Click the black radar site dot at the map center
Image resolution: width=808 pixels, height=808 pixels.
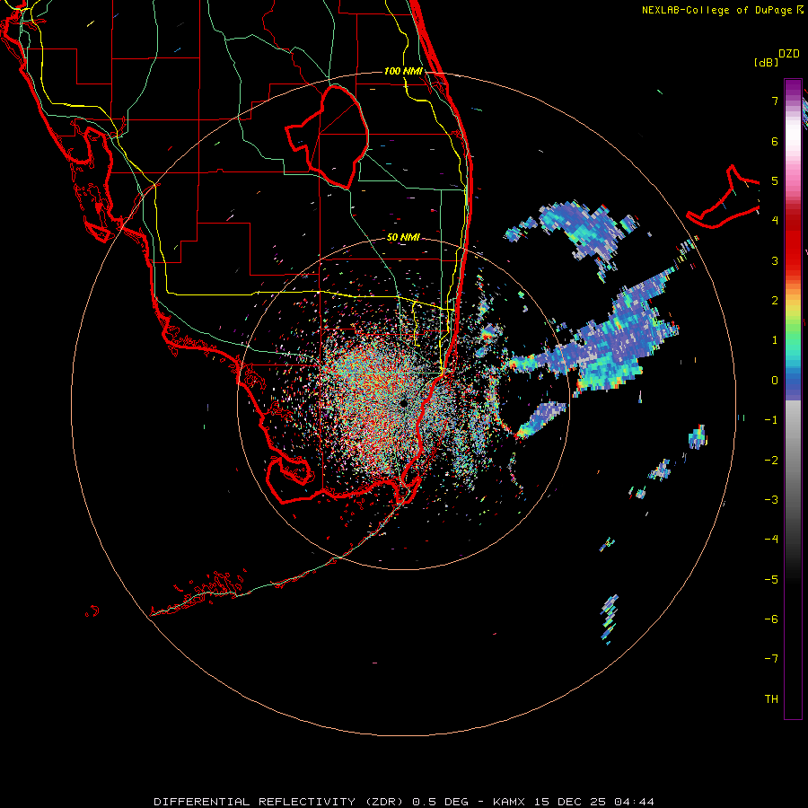point(403,403)
